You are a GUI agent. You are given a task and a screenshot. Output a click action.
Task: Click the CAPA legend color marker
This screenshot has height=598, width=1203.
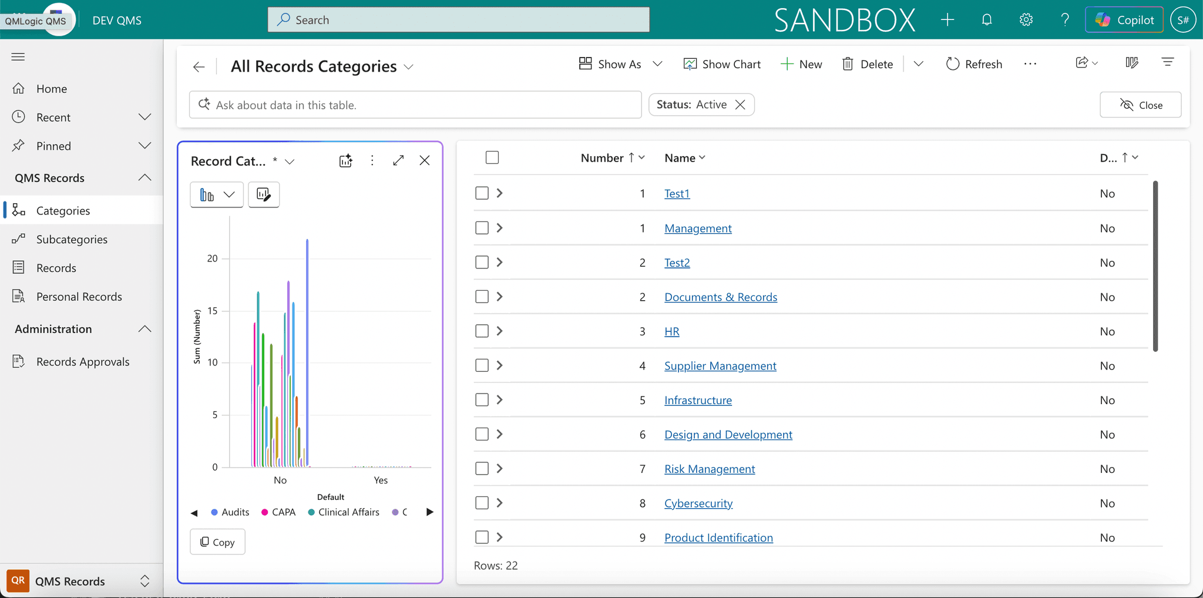264,512
